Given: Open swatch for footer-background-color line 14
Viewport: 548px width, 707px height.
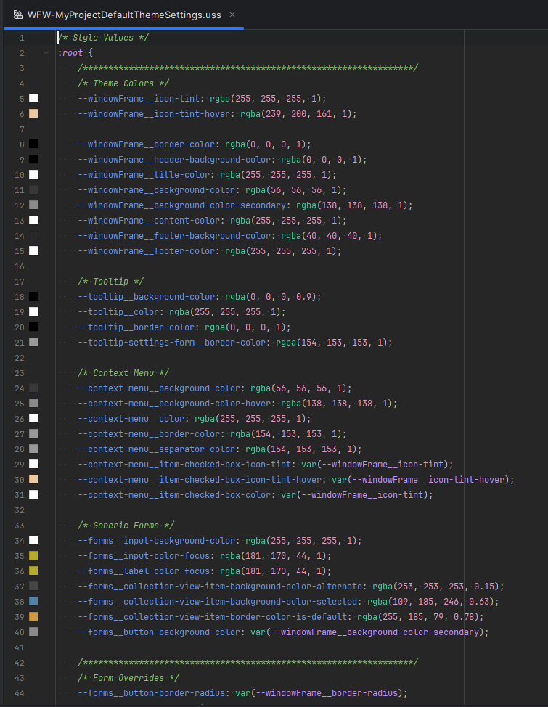Looking at the screenshot, I should [33, 236].
